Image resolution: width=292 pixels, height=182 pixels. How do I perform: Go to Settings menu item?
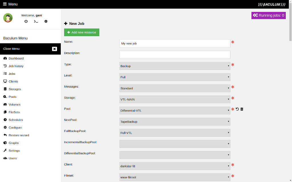14,151
